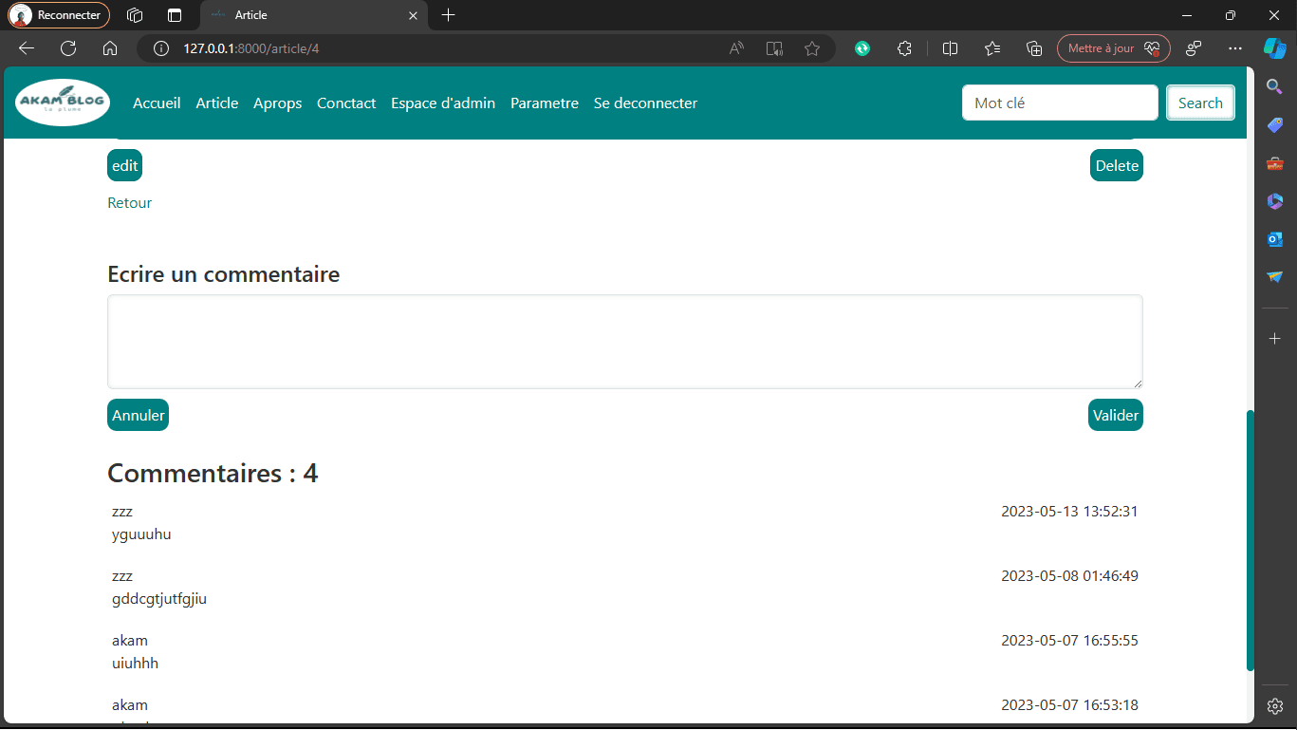Open a new tab with plus button

click(x=449, y=15)
